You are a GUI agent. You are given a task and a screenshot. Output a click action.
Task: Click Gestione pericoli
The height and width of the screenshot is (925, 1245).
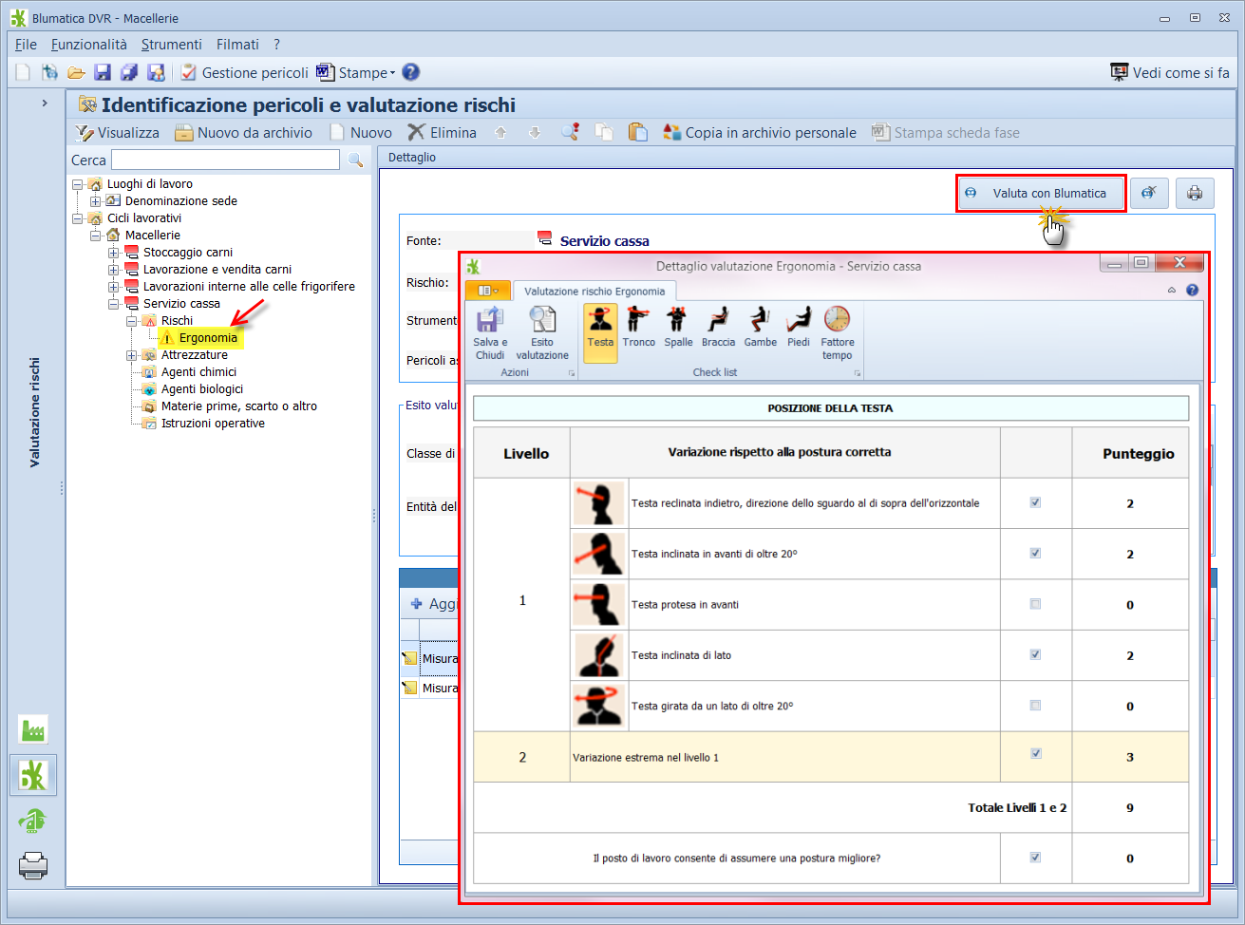click(x=245, y=72)
